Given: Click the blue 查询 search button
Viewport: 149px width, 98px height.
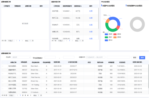Looking at the screenshot, I should pyautogui.click(x=142, y=58).
